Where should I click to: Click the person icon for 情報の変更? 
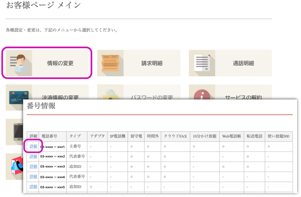(x=19, y=63)
